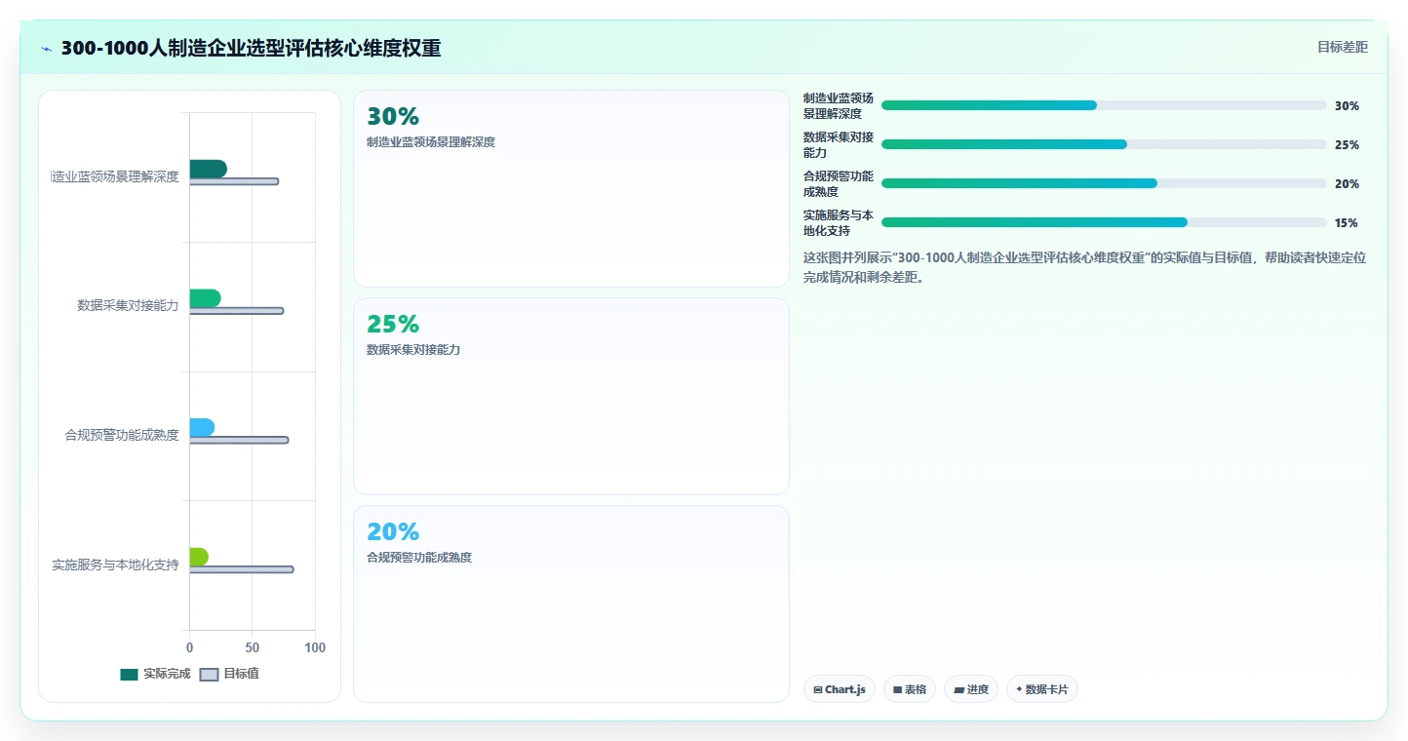Image resolution: width=1408 pixels, height=741 pixels.
Task: Click the 数据采集对接能力 caption under 25% card
Action: point(413,349)
